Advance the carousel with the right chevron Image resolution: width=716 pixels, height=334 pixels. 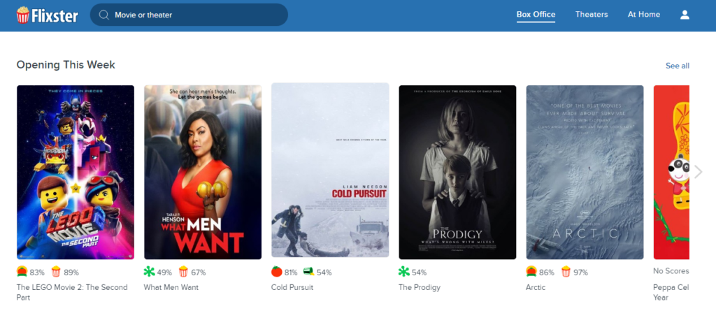click(x=699, y=172)
